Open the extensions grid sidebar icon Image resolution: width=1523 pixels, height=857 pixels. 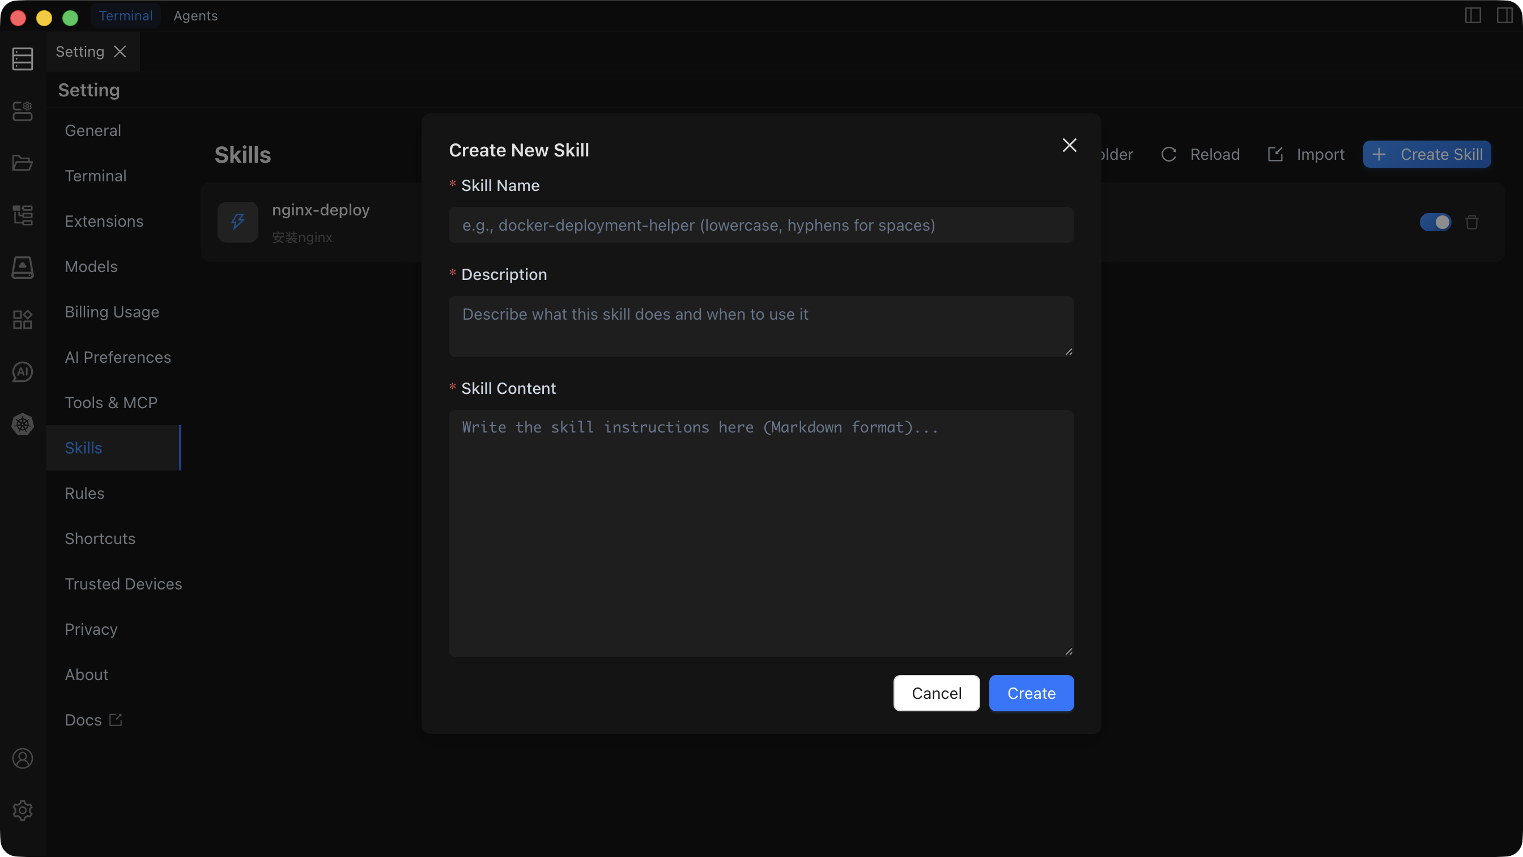[23, 320]
